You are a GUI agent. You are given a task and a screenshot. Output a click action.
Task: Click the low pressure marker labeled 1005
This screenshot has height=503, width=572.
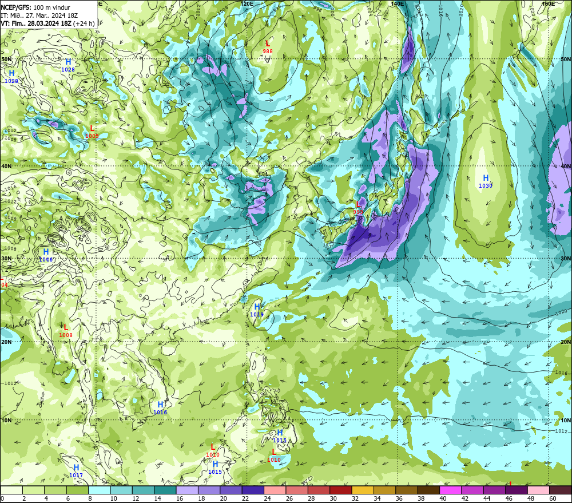pyautogui.click(x=92, y=132)
